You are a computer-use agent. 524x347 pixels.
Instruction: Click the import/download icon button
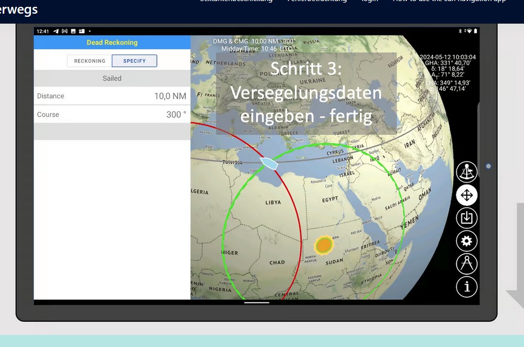pyautogui.click(x=466, y=218)
